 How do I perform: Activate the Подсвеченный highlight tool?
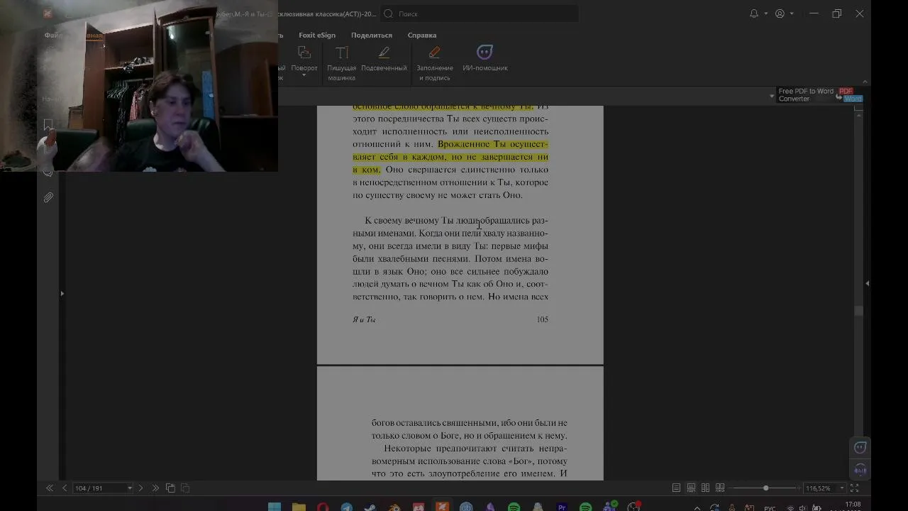(384, 59)
